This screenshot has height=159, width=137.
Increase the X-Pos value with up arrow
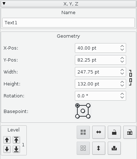click(122, 46)
